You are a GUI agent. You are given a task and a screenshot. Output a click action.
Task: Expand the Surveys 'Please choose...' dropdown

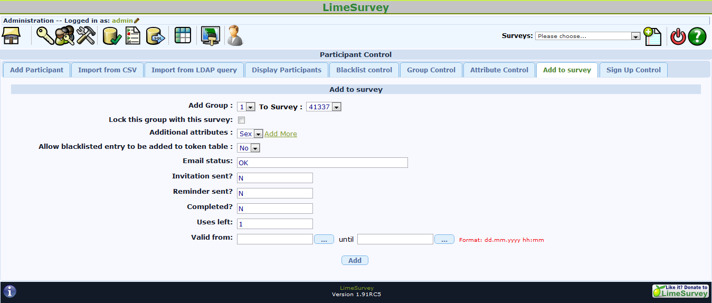tap(587, 36)
